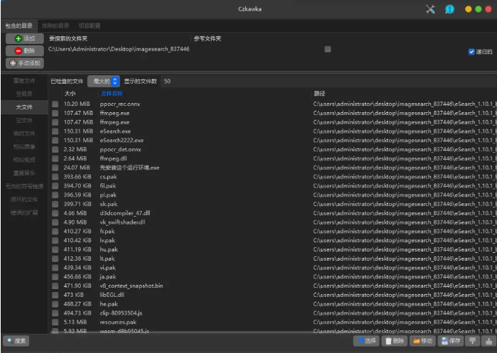Toggle the bottom text panel with the up-arrow icon
This screenshot has width=497, height=353.
[488, 341]
